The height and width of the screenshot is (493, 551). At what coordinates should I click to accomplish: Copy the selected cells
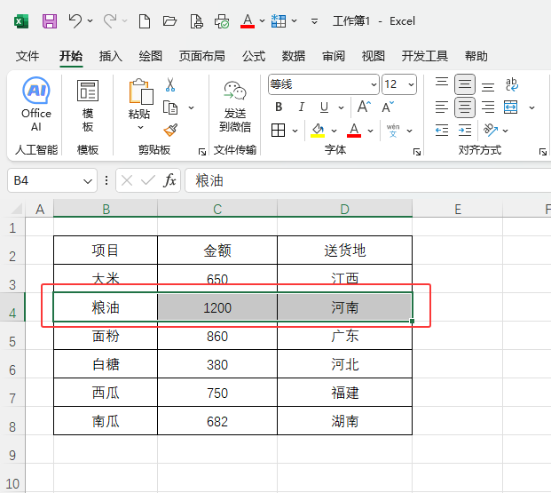tap(170, 107)
